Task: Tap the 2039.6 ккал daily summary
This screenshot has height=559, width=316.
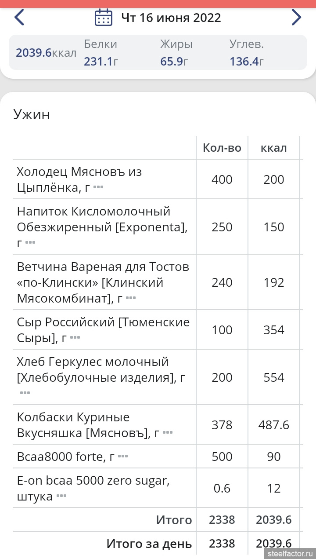Action: [x=46, y=53]
